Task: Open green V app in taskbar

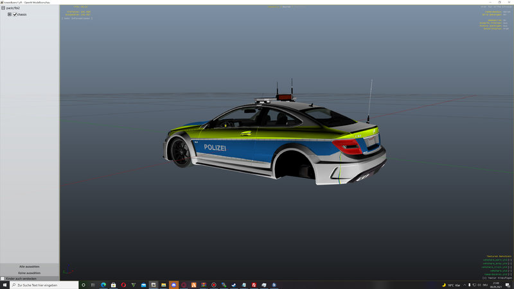Action: pos(134,285)
